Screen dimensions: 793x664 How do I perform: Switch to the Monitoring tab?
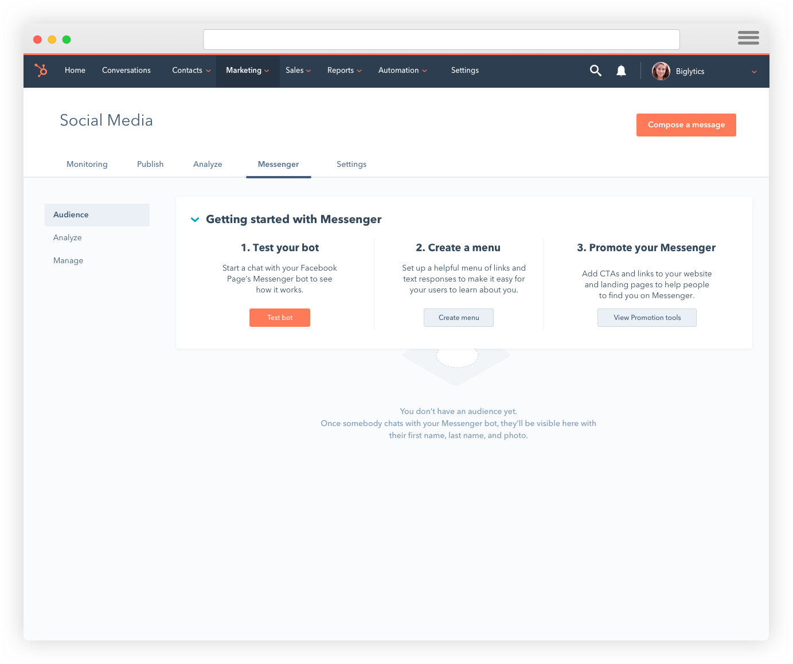pos(87,164)
